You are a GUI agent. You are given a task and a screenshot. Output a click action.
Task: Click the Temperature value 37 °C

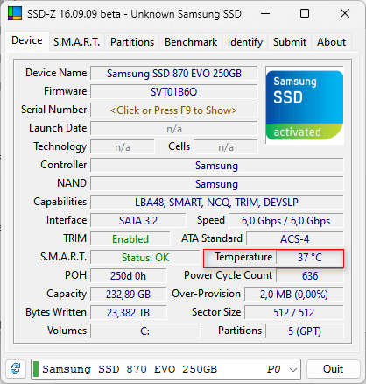pos(310,258)
